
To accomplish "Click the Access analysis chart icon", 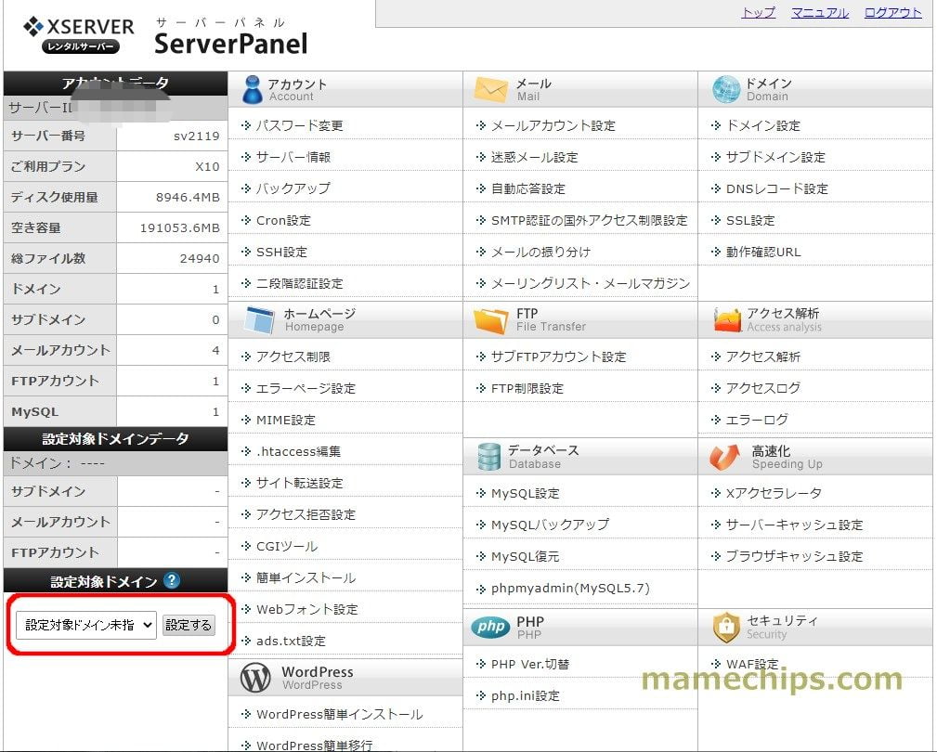I will click(727, 319).
